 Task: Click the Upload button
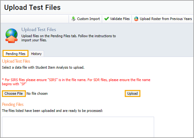pyautogui.click(x=132, y=93)
